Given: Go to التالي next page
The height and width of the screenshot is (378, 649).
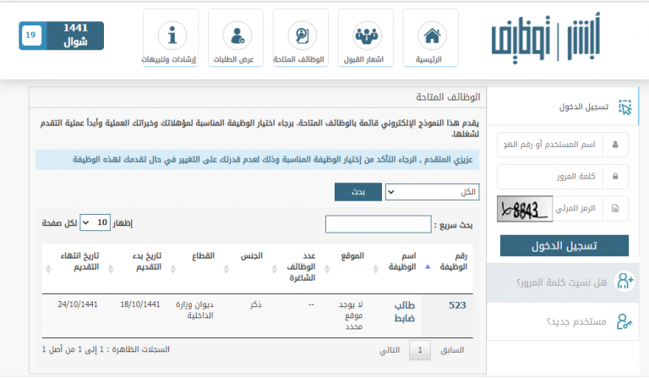Looking at the screenshot, I should (x=389, y=349).
